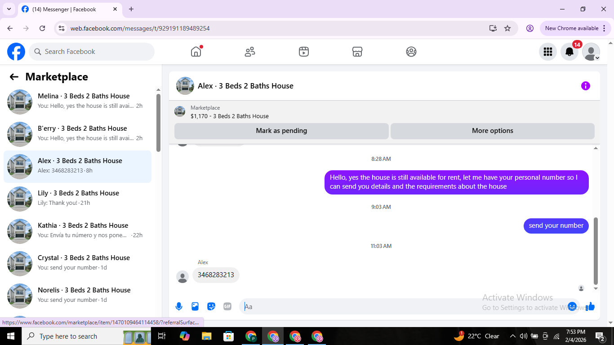Click the Alex chat header avatar

[x=185, y=86]
